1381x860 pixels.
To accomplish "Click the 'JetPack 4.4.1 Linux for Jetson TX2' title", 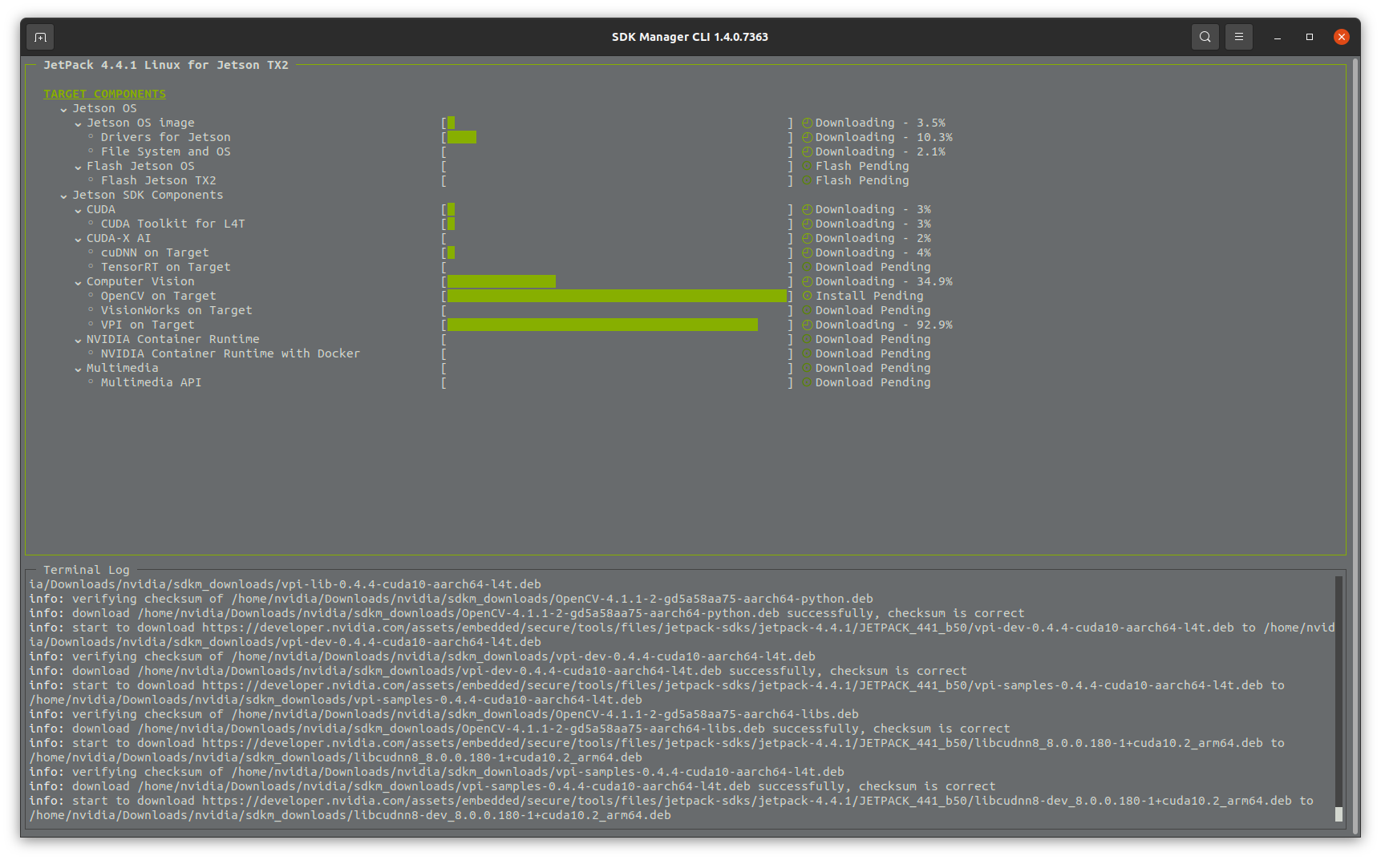I will pos(166,65).
